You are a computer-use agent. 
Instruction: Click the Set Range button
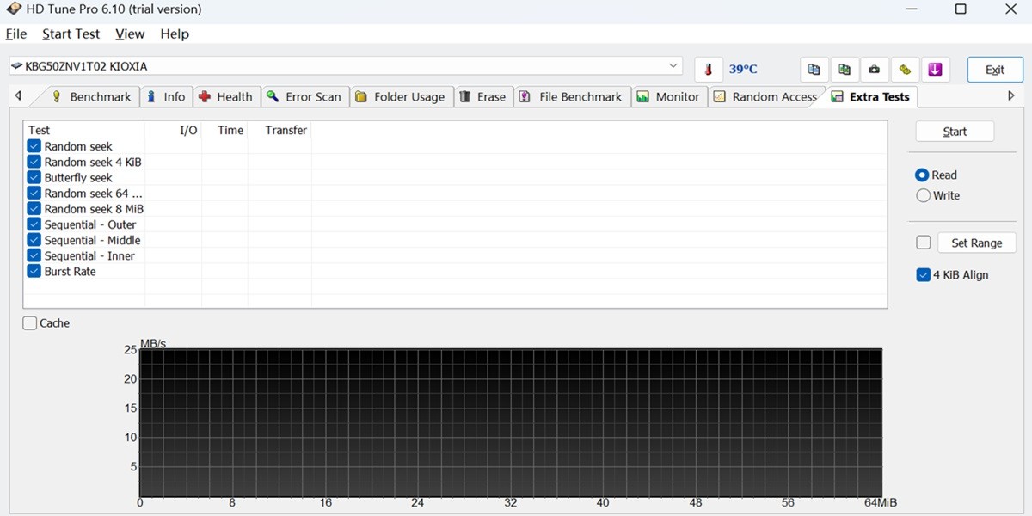tap(976, 243)
